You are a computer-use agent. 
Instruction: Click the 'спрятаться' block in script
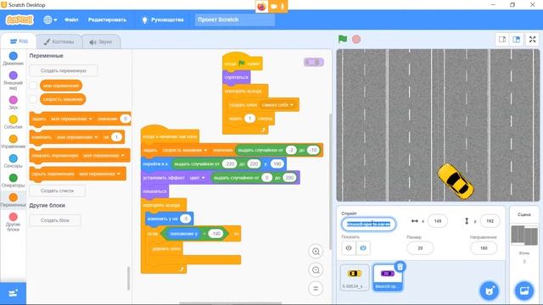pyautogui.click(x=236, y=77)
